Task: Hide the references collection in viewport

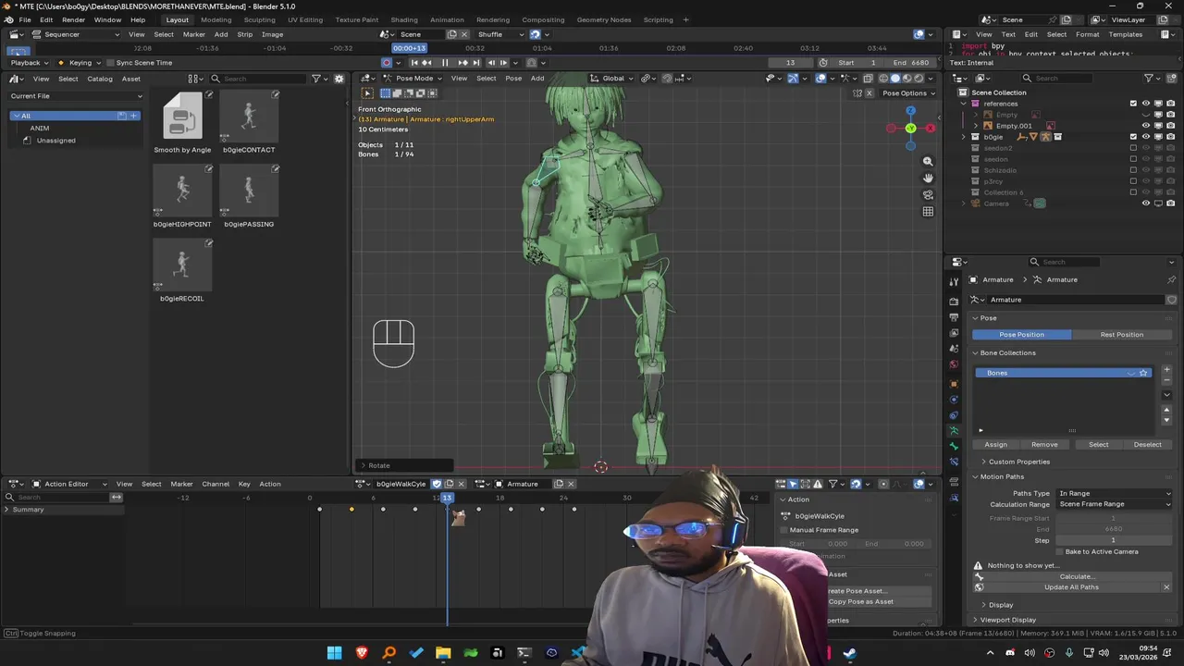Action: 1146,104
